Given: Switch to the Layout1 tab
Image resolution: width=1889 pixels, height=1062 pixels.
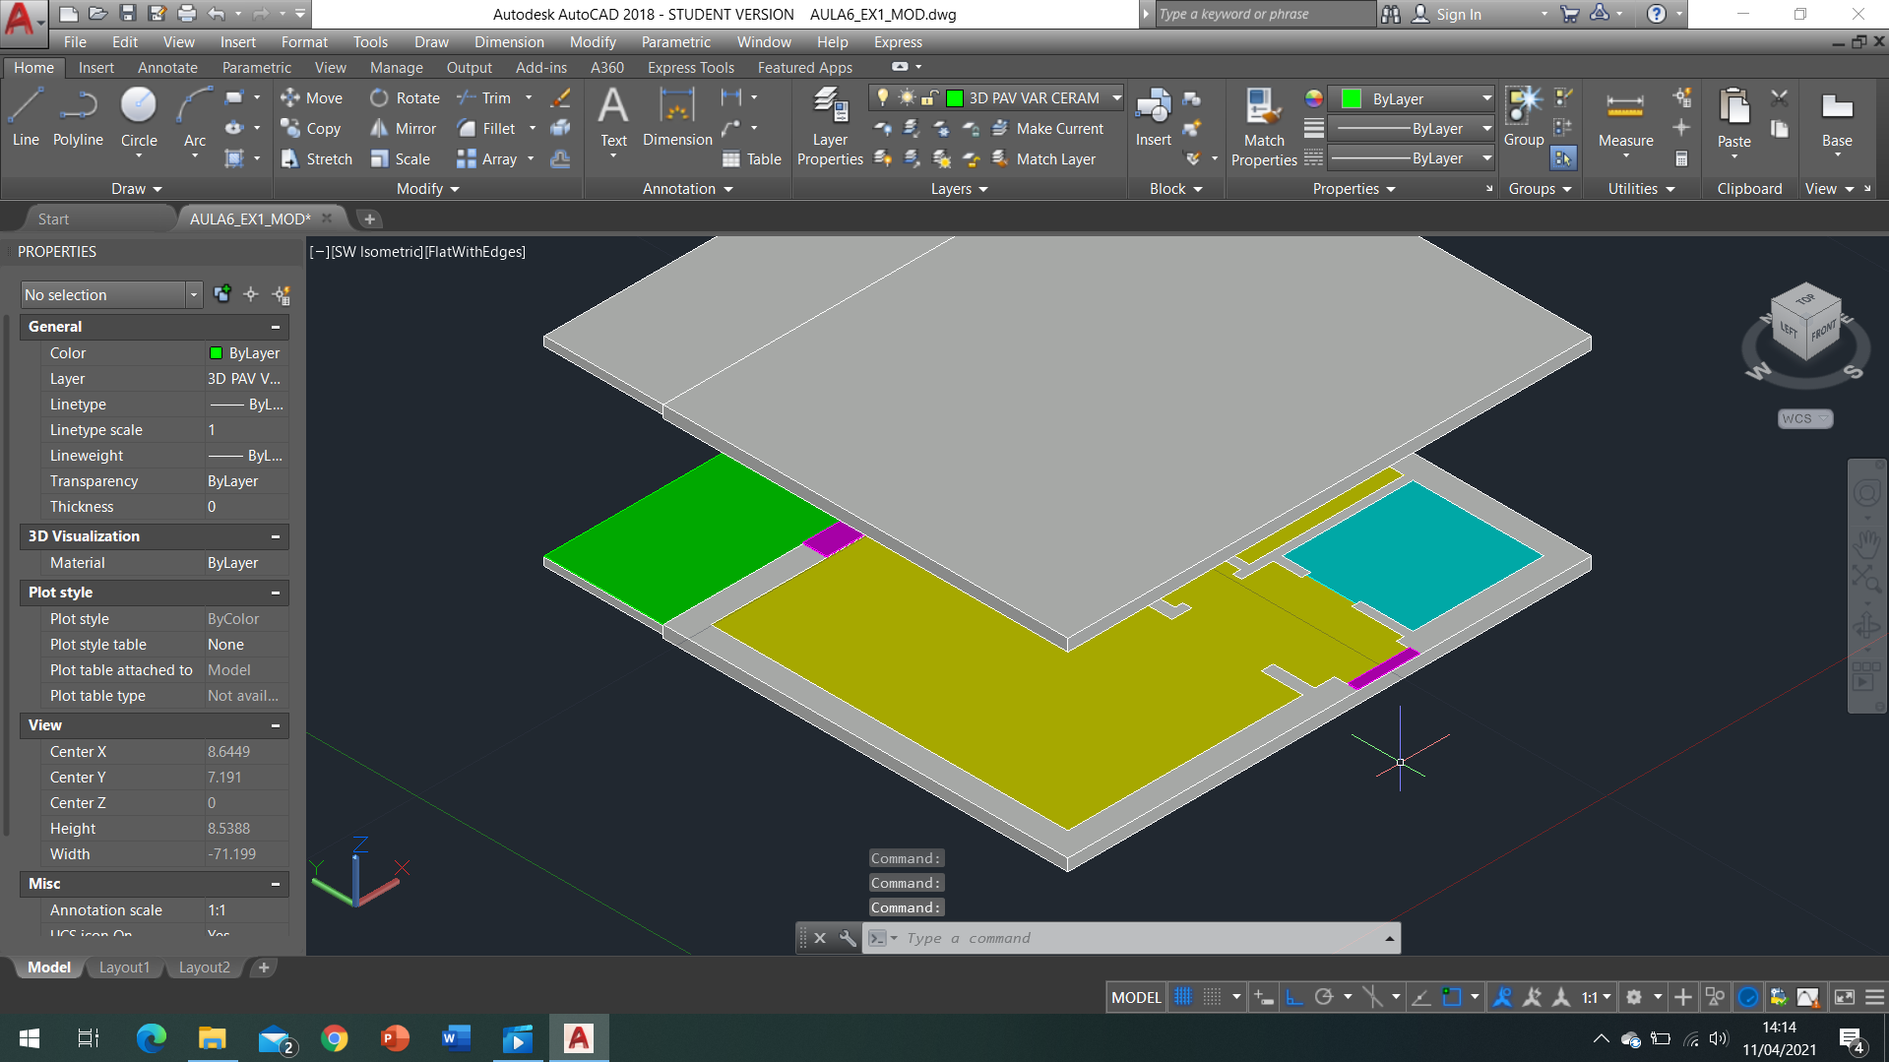Looking at the screenshot, I should (x=124, y=968).
